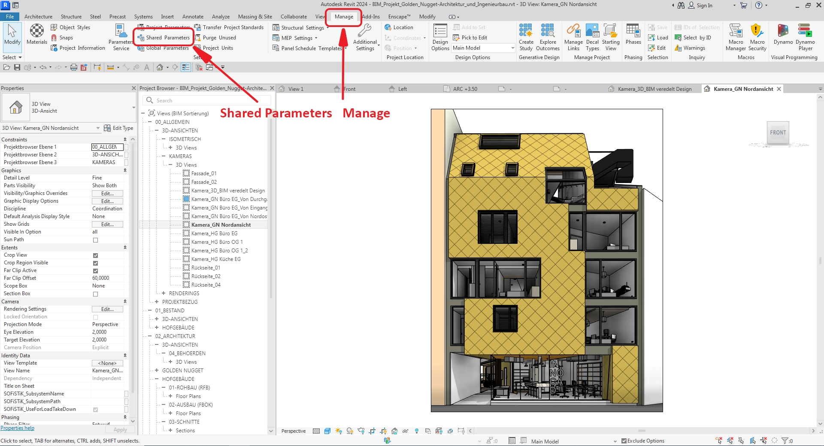Toggle the Section Box checkbox
This screenshot has width=824, height=446.
(x=95, y=294)
